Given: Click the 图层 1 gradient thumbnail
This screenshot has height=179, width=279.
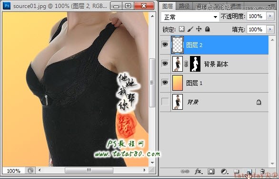Looking at the screenshot, I should 178,83.
